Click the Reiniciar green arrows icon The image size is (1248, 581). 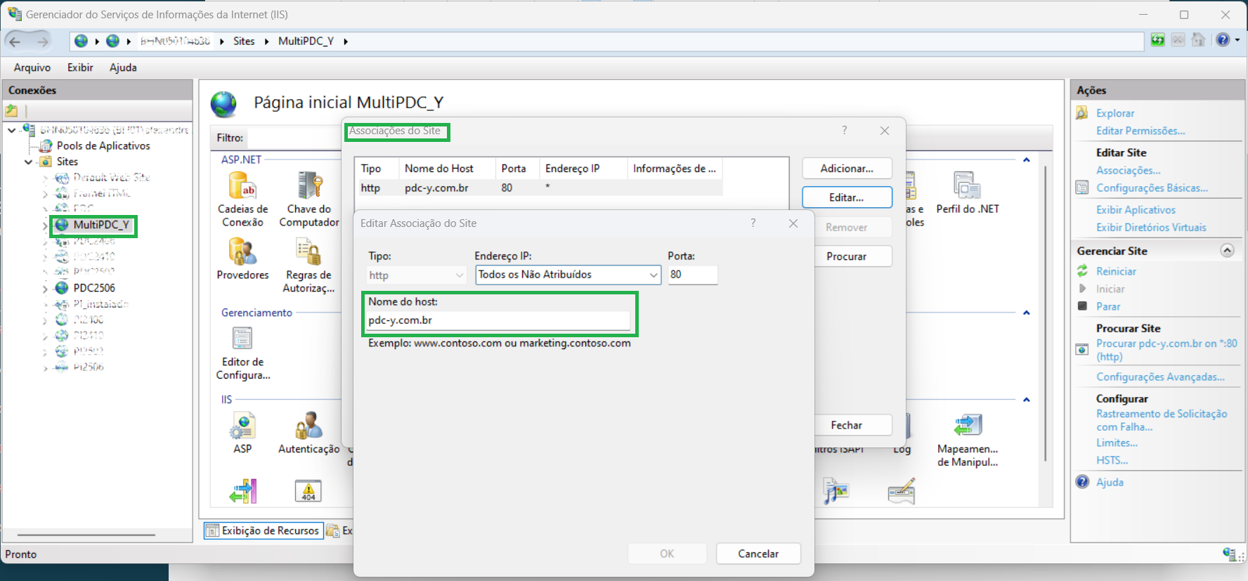[1083, 271]
